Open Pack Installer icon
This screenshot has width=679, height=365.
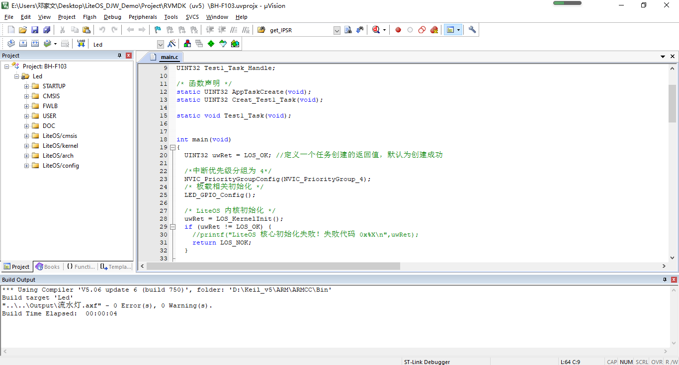(235, 44)
